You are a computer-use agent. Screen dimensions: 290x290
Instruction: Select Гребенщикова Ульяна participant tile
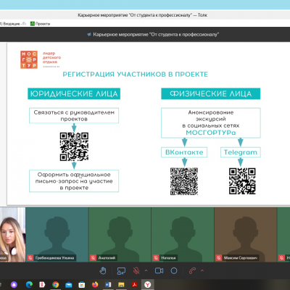pos(57,235)
